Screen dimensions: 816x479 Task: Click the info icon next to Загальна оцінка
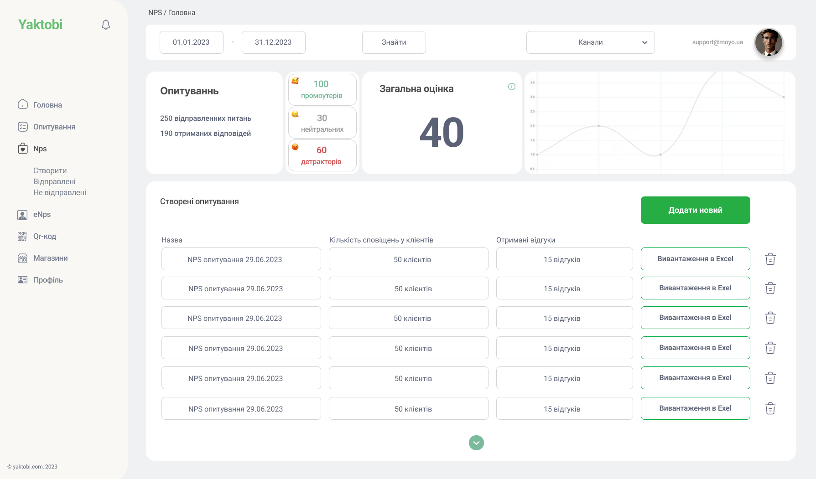[512, 87]
